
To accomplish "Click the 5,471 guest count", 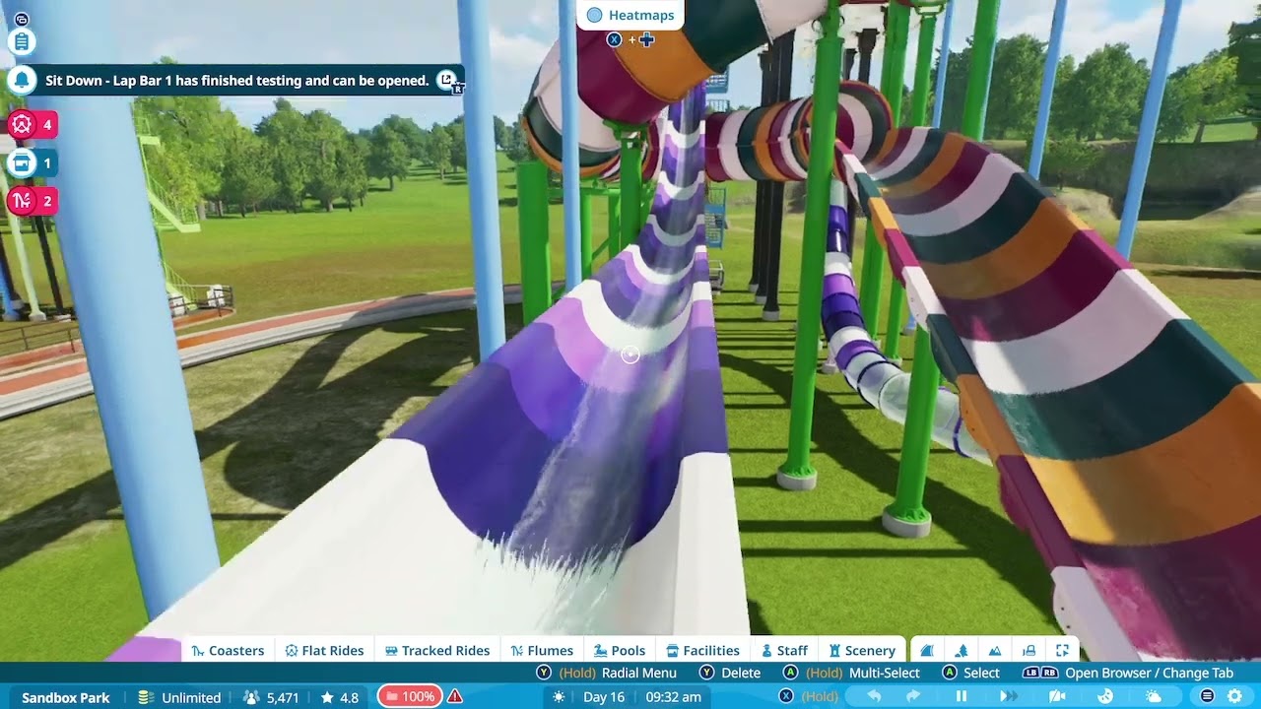I will click(x=271, y=697).
